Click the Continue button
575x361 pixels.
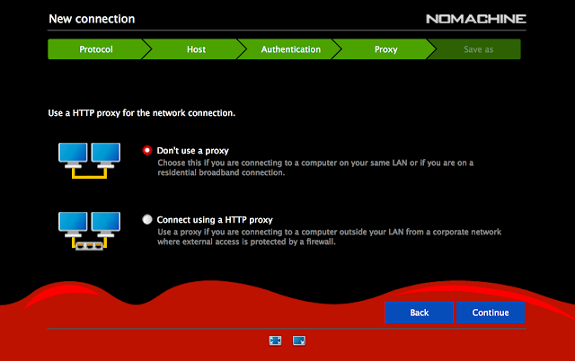coord(491,313)
